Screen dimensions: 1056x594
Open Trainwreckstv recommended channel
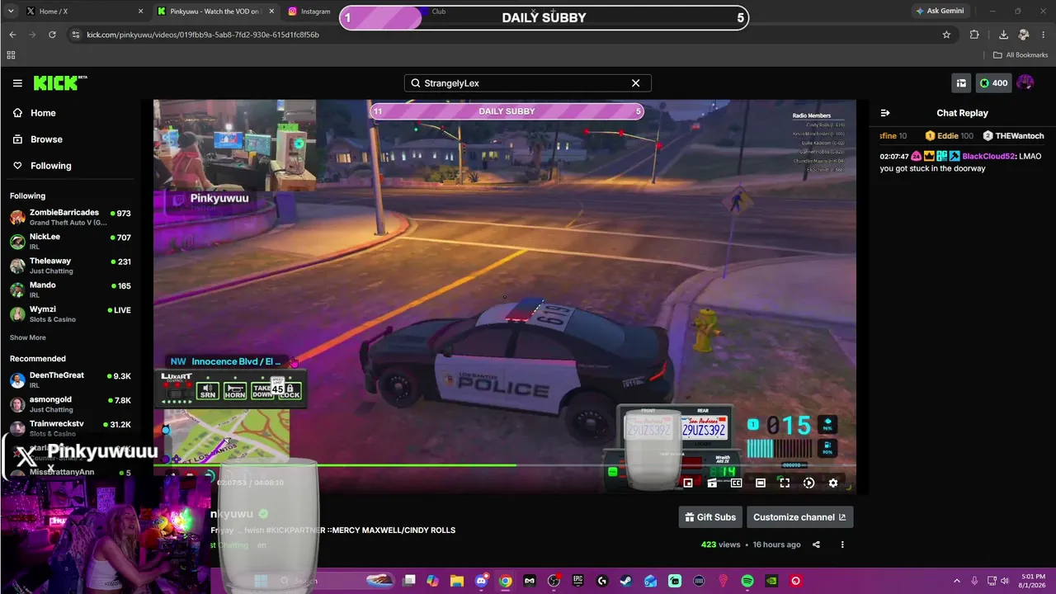(x=71, y=427)
